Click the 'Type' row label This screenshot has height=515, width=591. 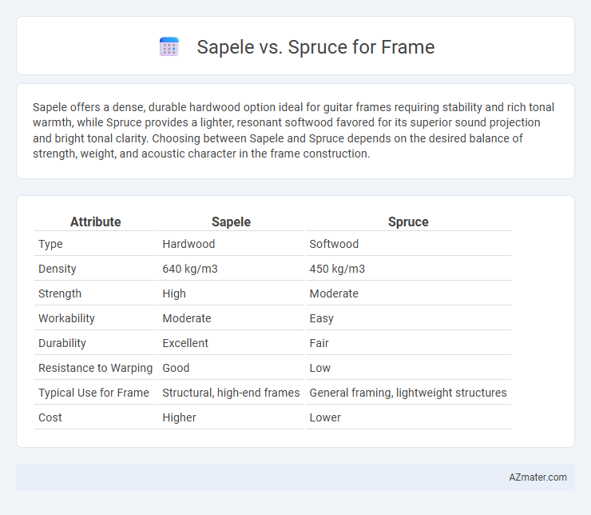coord(50,244)
